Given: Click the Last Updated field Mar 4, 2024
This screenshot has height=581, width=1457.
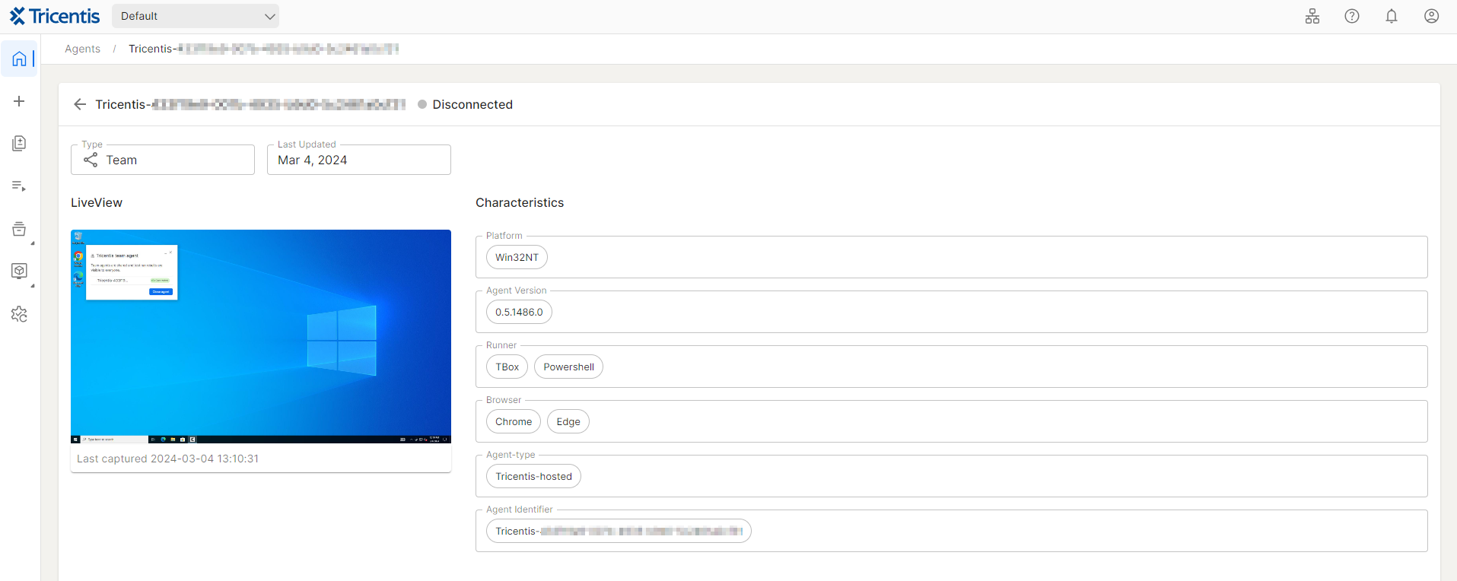Looking at the screenshot, I should click(359, 160).
